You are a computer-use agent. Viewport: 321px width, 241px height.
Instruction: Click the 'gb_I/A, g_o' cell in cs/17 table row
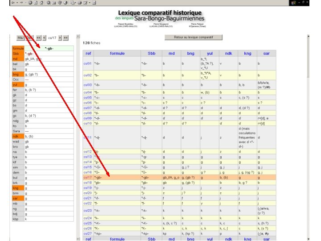[x=171, y=178]
